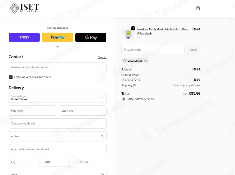Uncheck Email me with news and offers
This screenshot has width=235, height=175.
click(x=11, y=77)
